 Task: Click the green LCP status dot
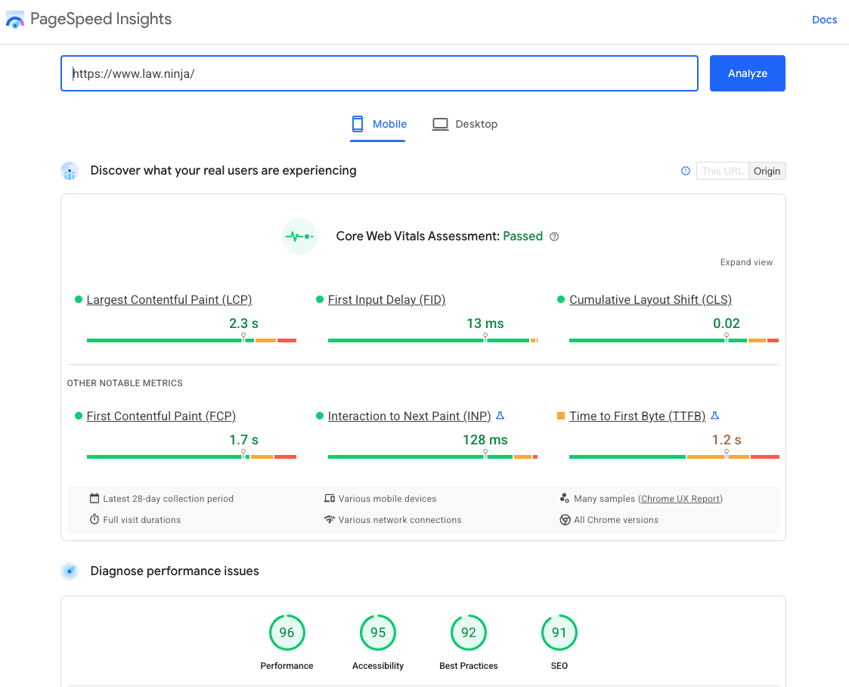click(79, 299)
